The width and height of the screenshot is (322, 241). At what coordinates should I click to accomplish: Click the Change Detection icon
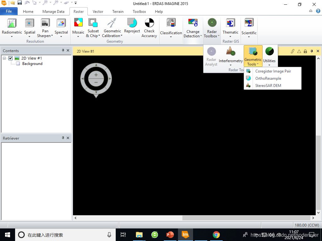(x=193, y=23)
